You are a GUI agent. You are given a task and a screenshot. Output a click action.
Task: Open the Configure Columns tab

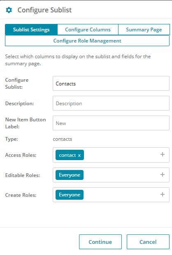pos(88,30)
